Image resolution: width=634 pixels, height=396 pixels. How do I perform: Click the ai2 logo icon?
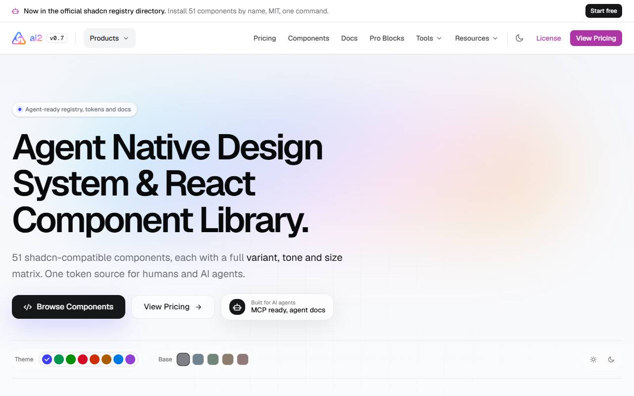pyautogui.click(x=19, y=38)
